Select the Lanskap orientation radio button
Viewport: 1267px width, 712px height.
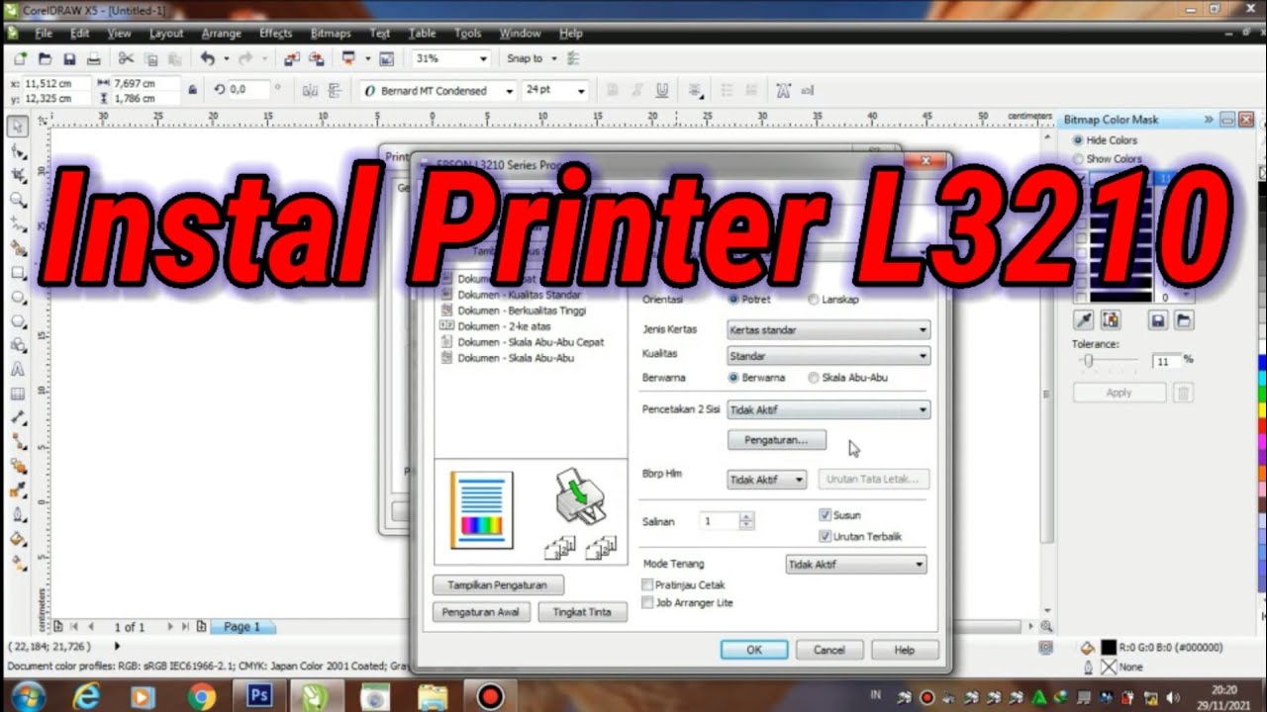tap(814, 299)
